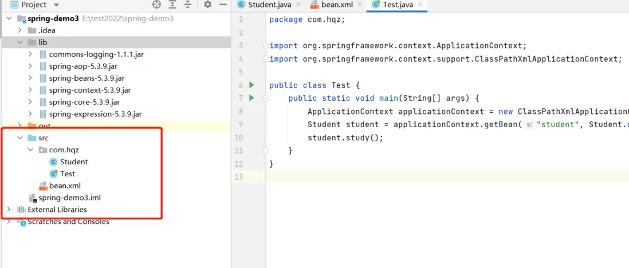Select the Test.java tab
Image resolution: width=629 pixels, height=268 pixels.
coord(397,5)
